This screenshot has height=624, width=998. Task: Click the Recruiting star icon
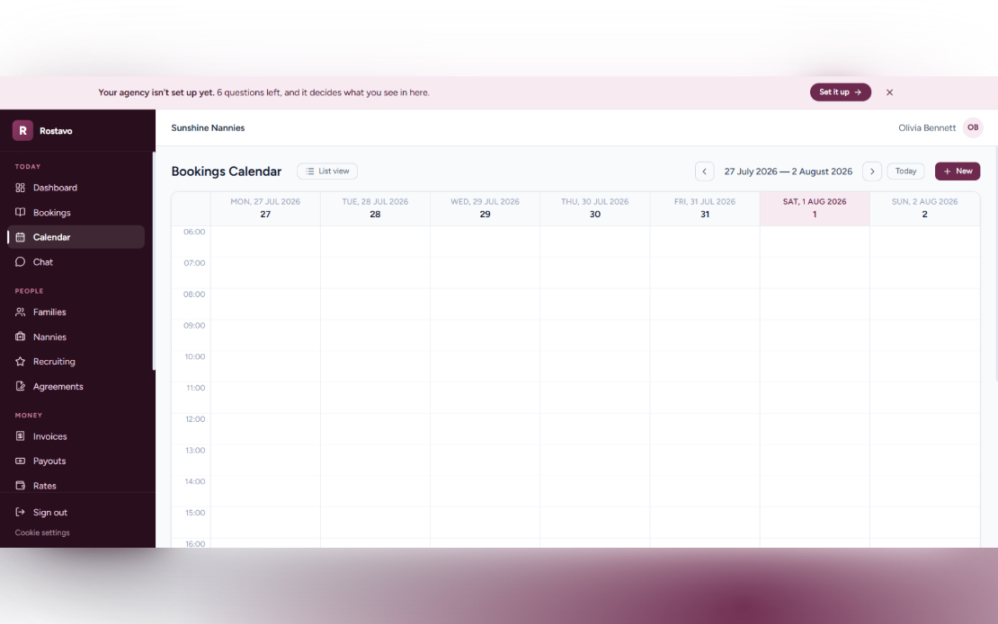21,362
